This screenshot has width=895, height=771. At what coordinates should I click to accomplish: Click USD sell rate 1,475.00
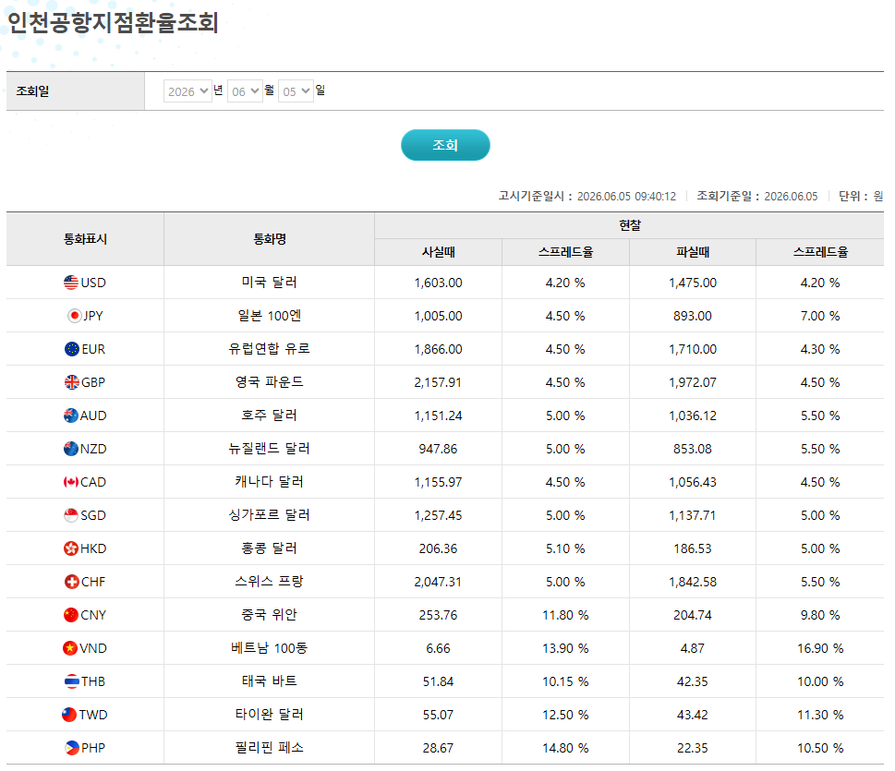[693, 283]
